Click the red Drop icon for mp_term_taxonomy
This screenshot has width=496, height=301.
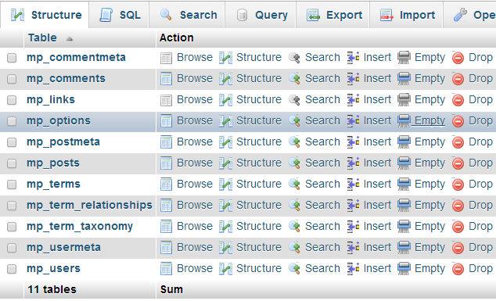[x=458, y=227]
